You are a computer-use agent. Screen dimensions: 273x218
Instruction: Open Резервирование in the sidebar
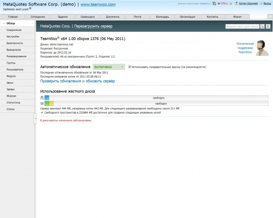click(17, 56)
